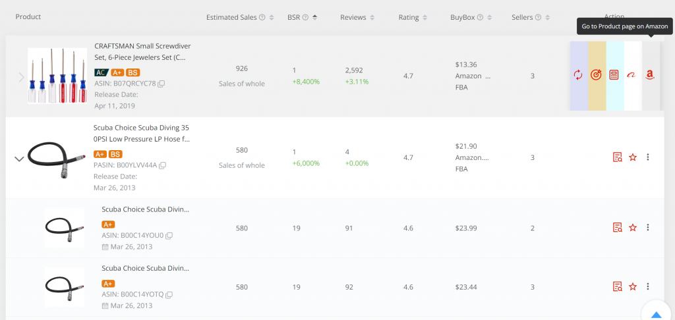Copy PASIN B00YLVV44A with the copy icon

coord(163,165)
